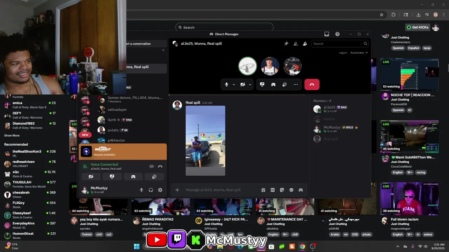Click the Chrome icon in the taskbar
Viewport: 449px width, 252px height.
coord(302,246)
